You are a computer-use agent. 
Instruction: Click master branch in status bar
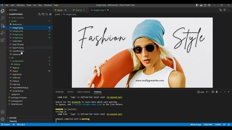pyautogui.click(x=6, y=125)
